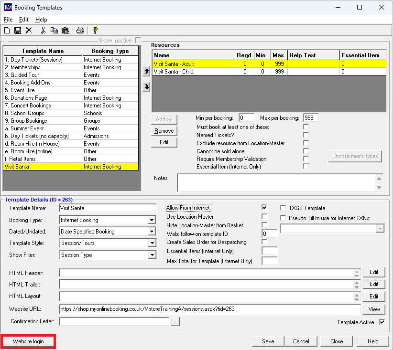Click the yellow question mark Help icon

95,31
